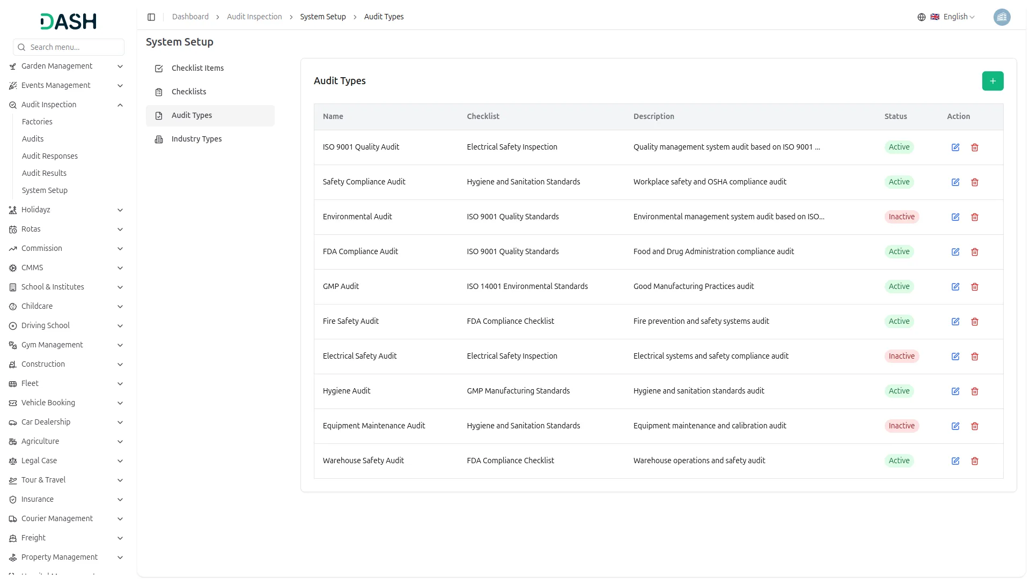This screenshot has height=579, width=1030.
Task: Edit the ISO 9001 Quality Audit row
Action: click(955, 147)
